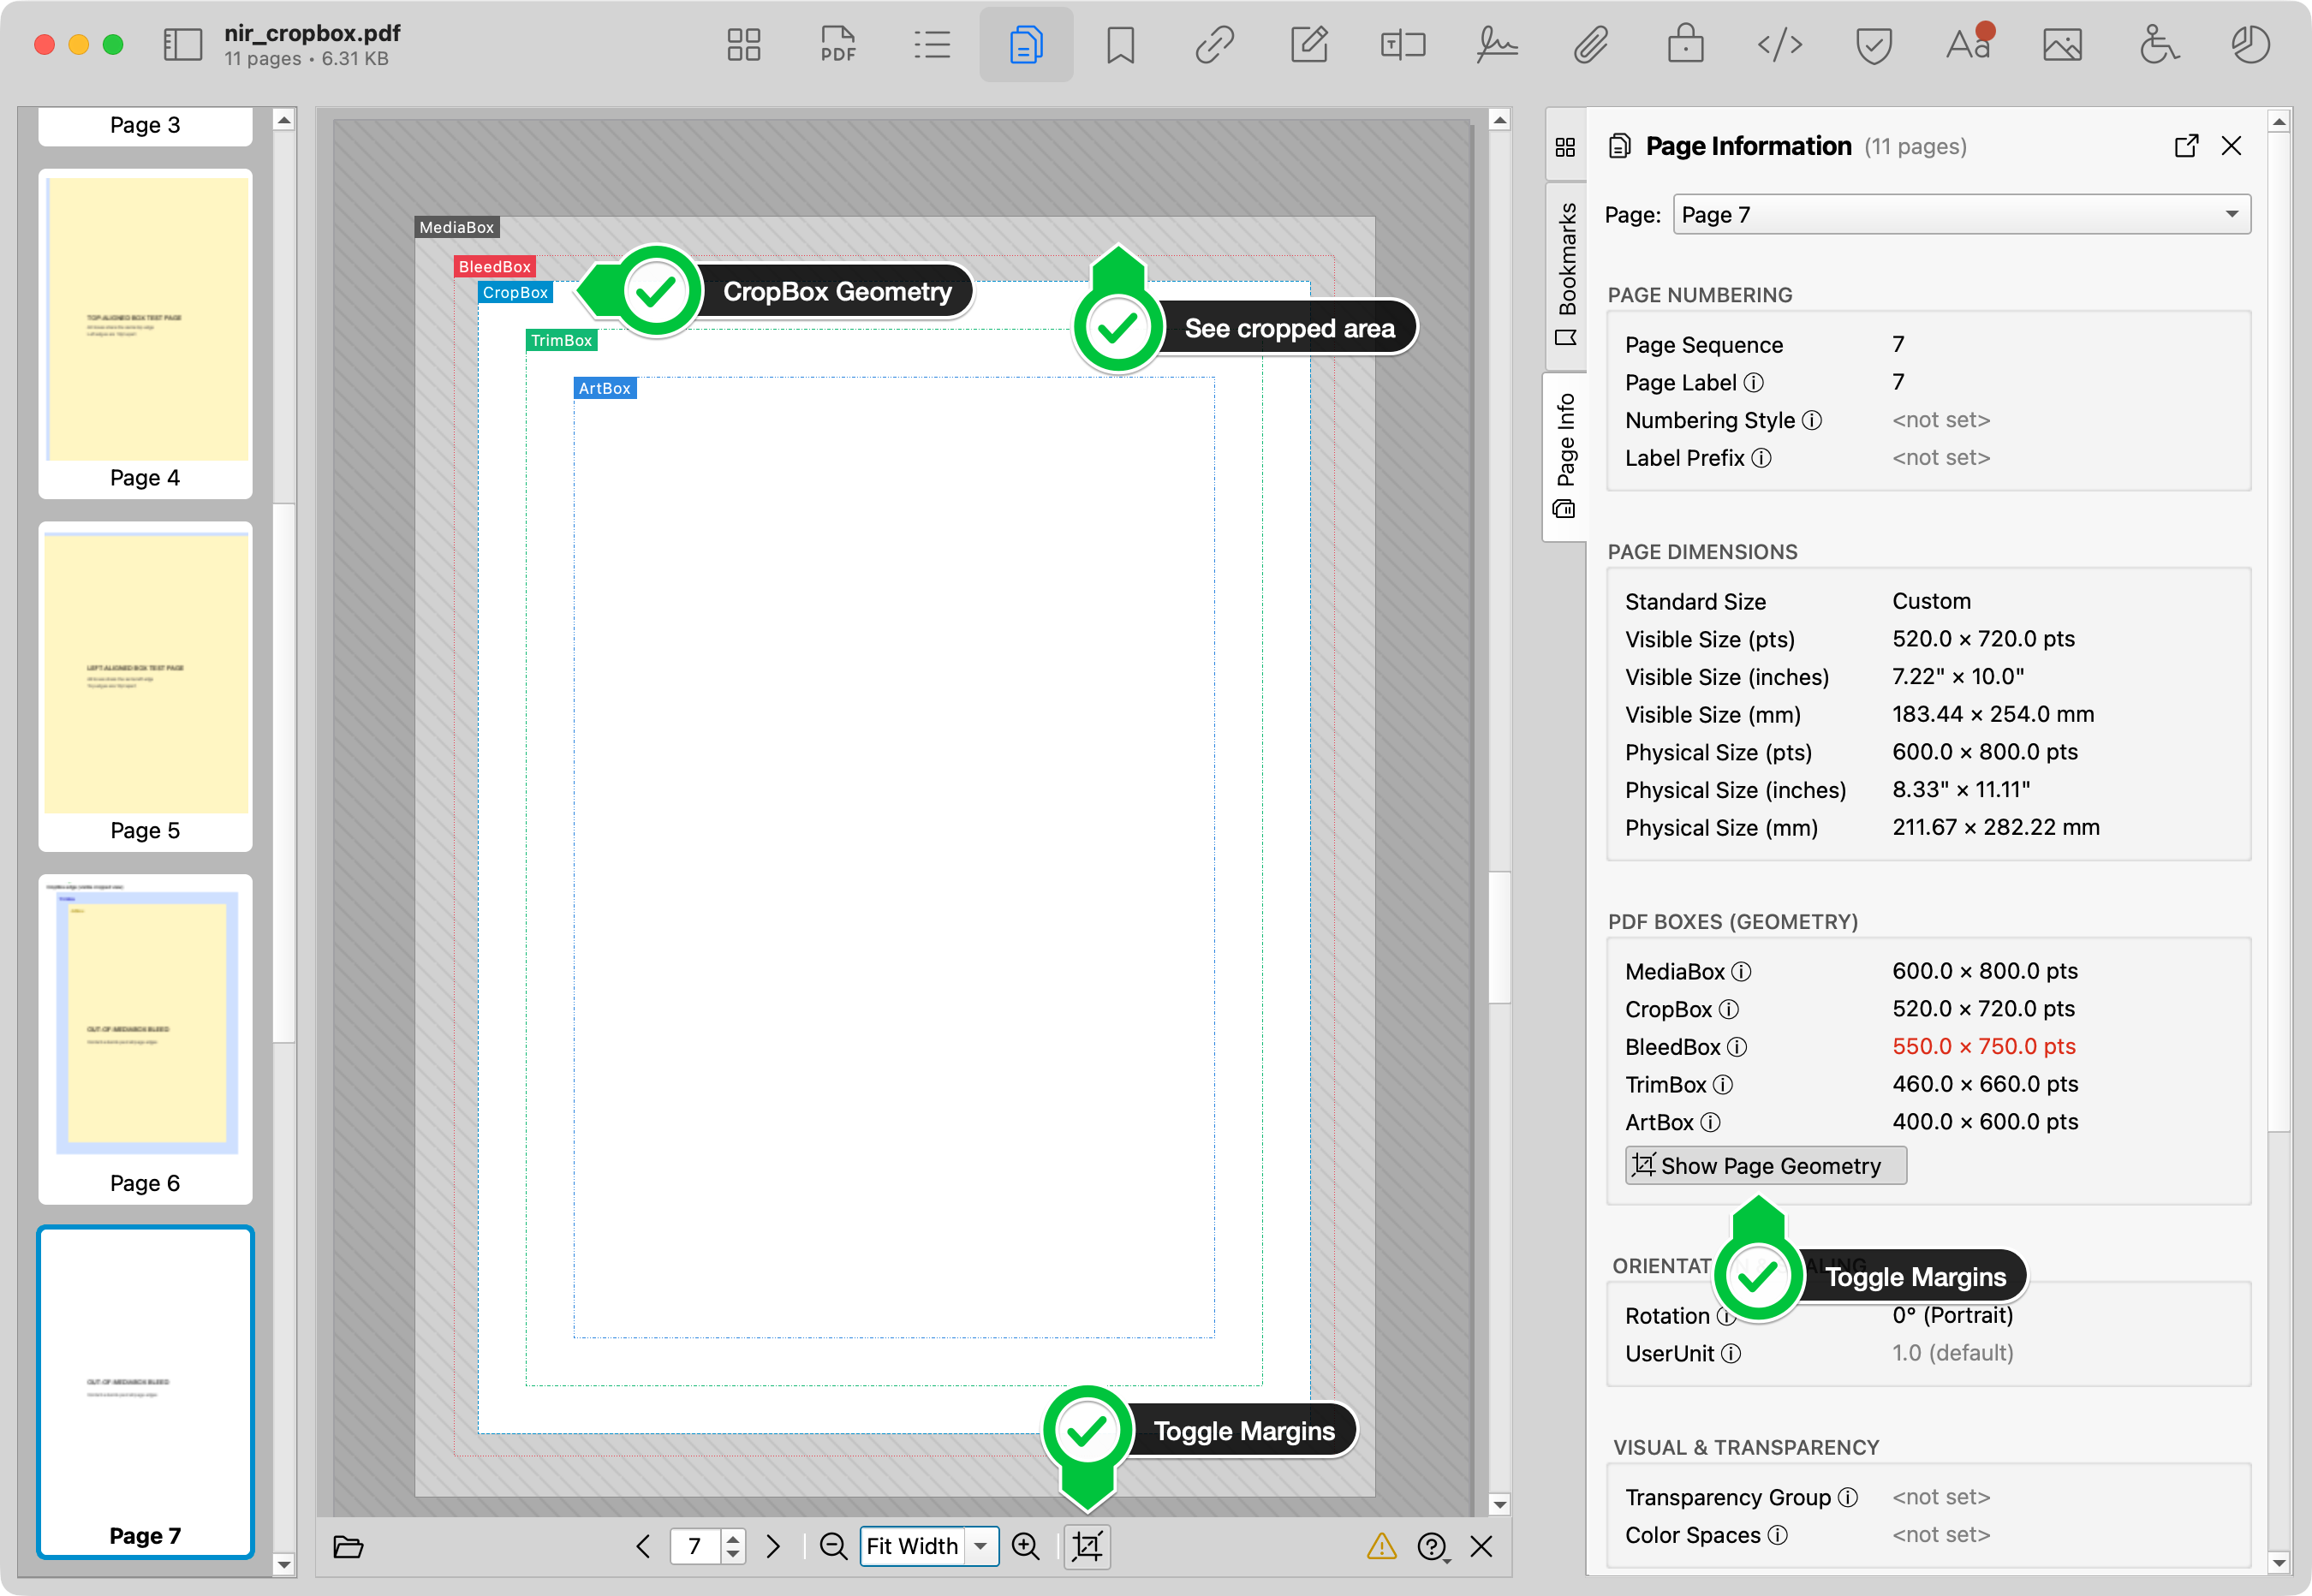Click the page number field
The height and width of the screenshot is (1596, 2312).
[x=695, y=1547]
